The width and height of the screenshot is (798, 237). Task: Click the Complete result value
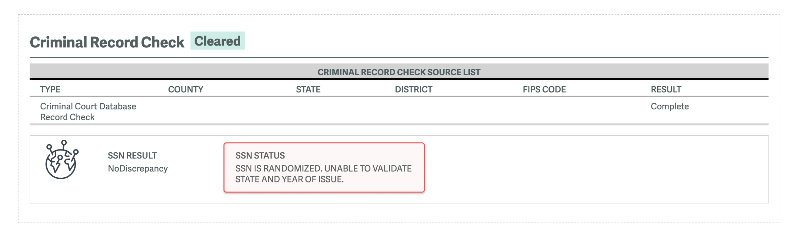tap(669, 106)
